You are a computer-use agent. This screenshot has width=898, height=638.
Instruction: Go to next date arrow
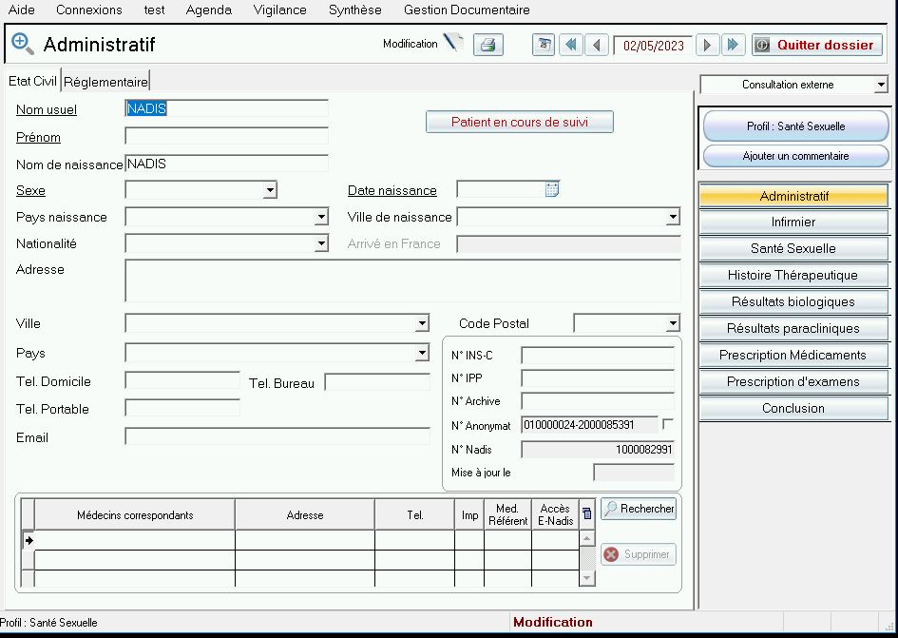[x=707, y=45]
